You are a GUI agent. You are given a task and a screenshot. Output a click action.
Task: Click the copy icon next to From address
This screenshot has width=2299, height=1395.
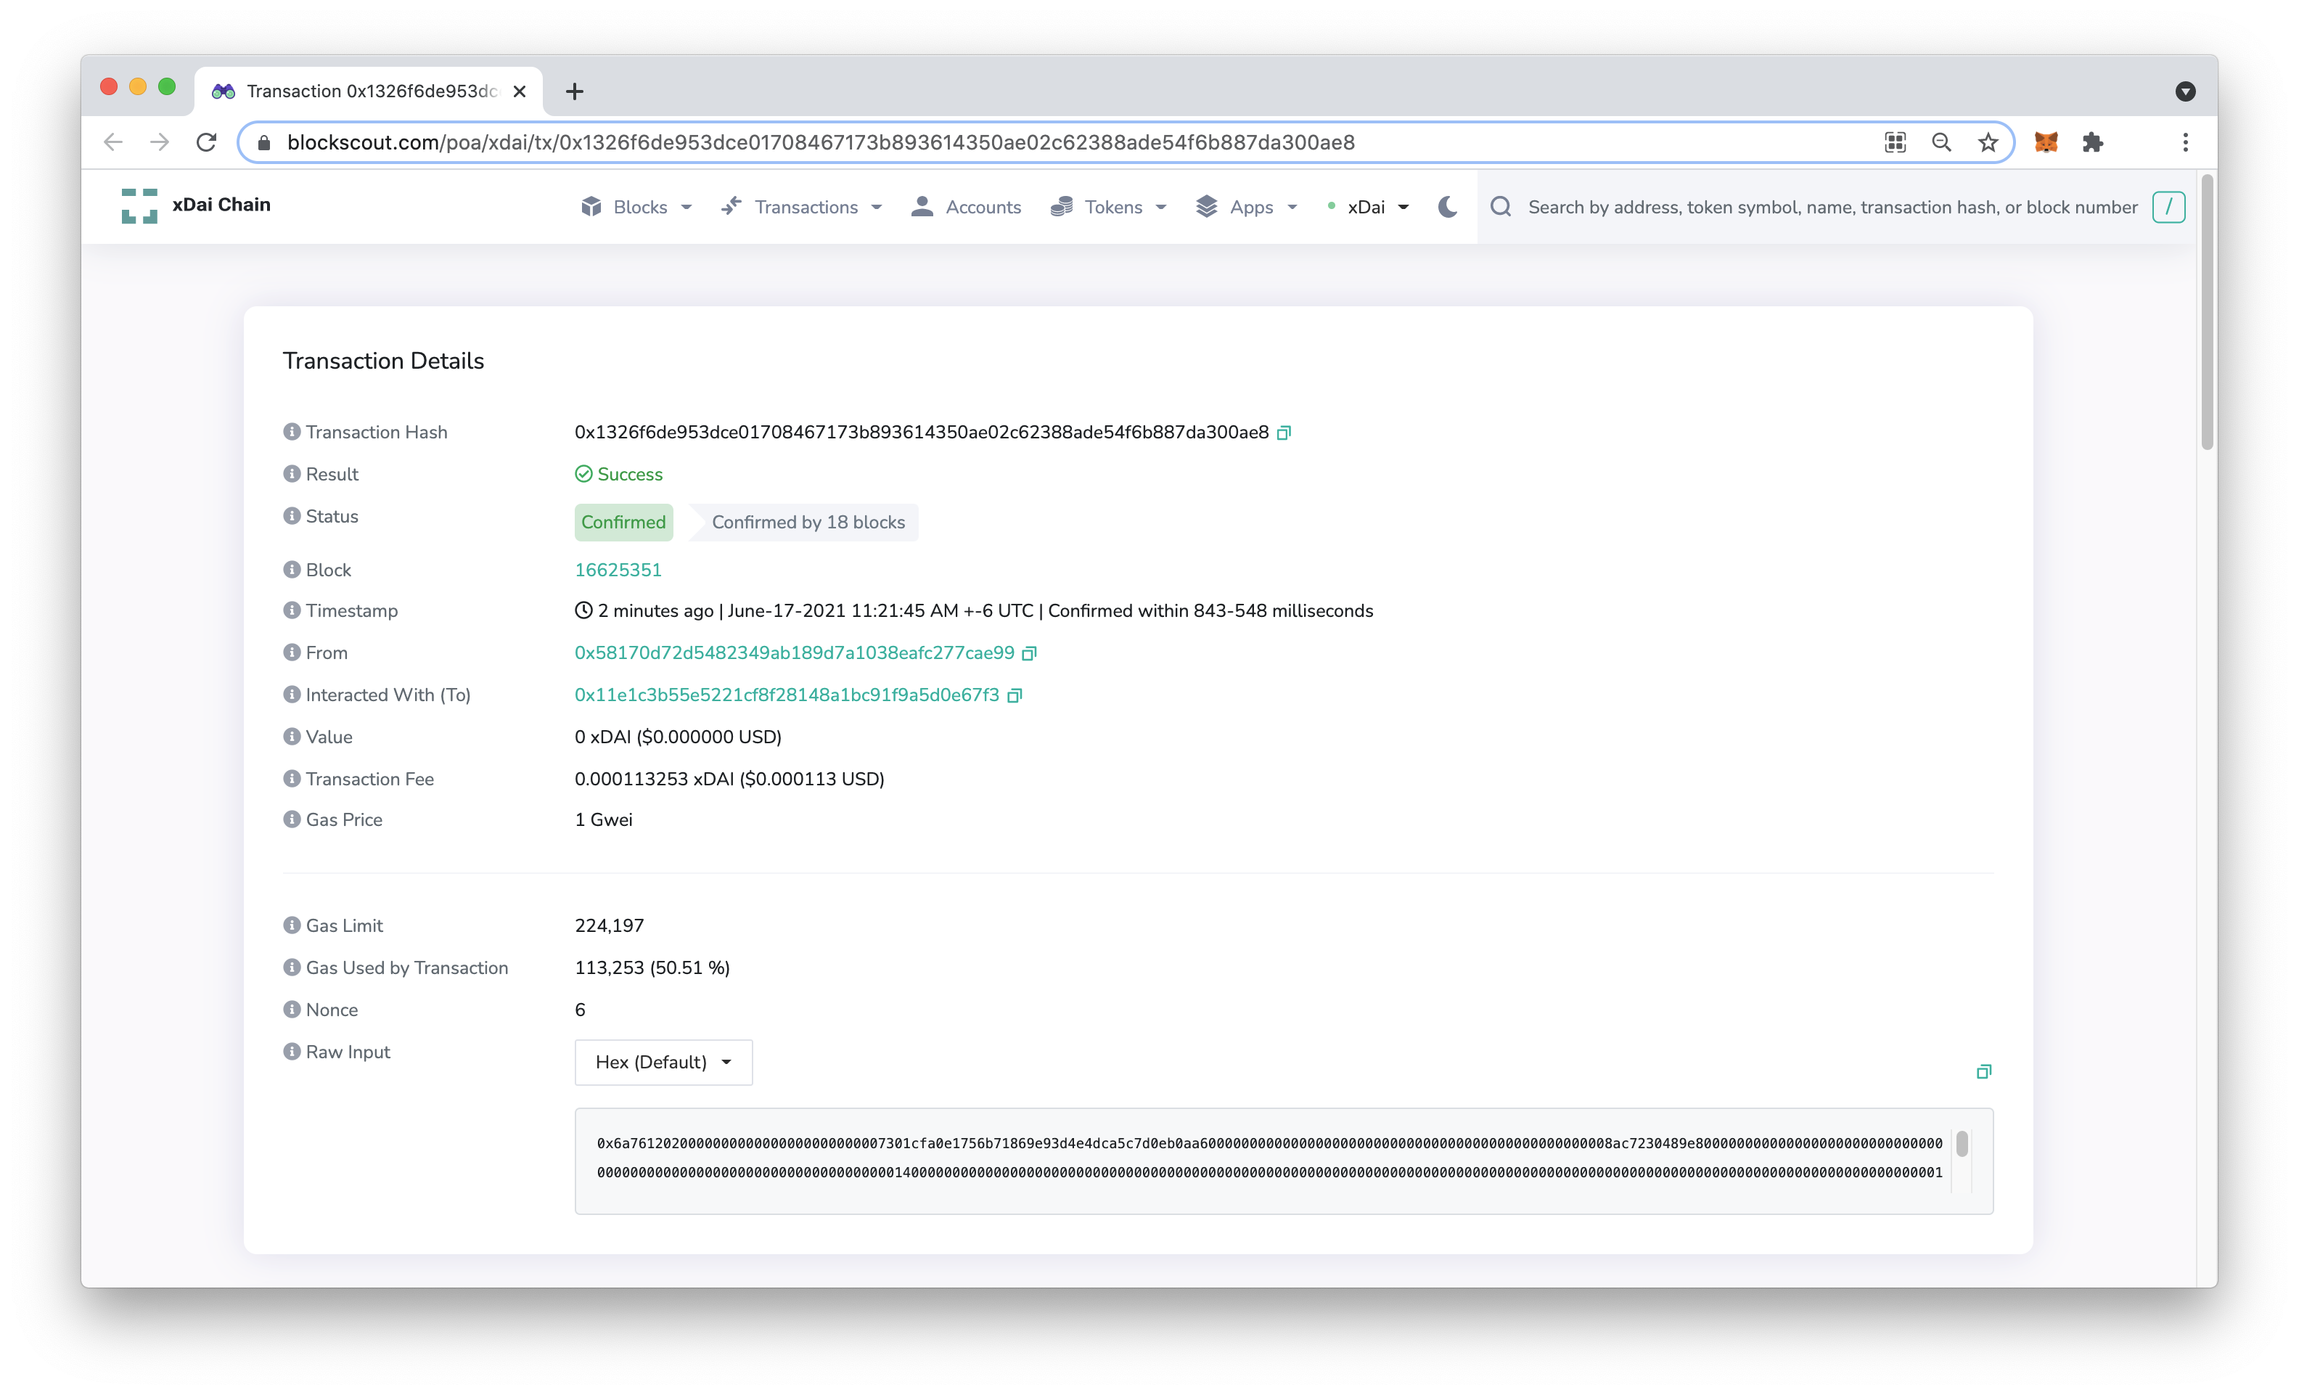point(1030,652)
